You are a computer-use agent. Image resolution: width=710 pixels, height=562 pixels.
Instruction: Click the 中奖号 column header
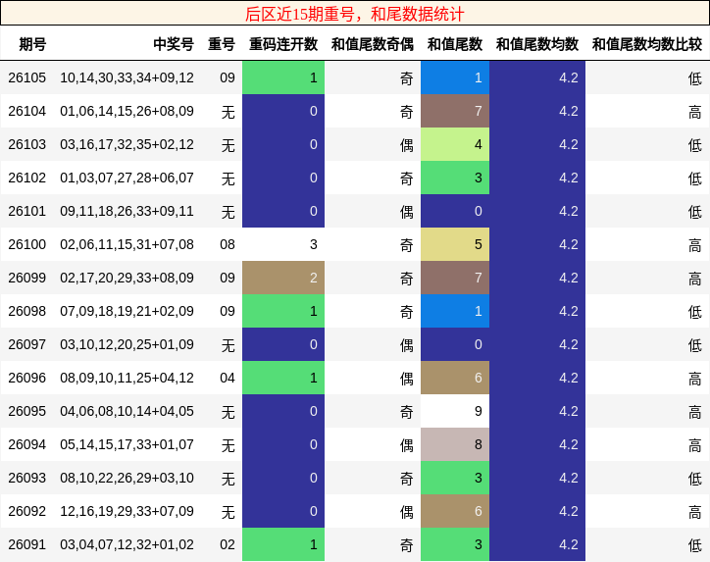pyautogui.click(x=174, y=44)
